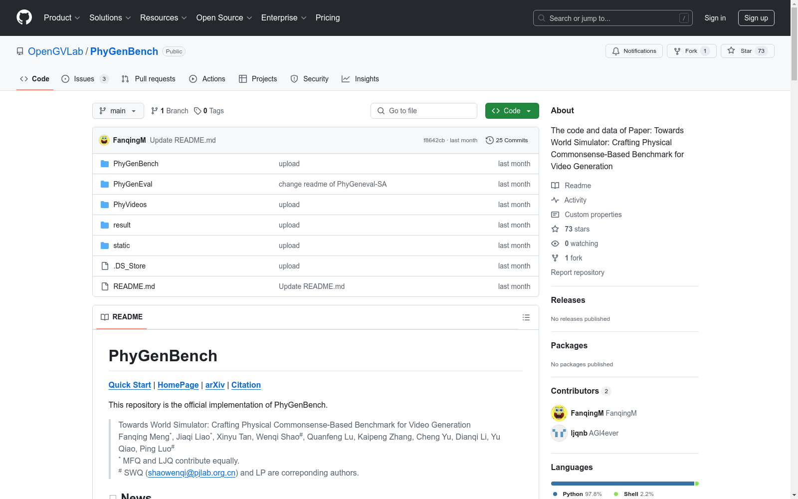Click FanqingM contributor avatar
Image resolution: width=798 pixels, height=499 pixels.
click(x=559, y=413)
